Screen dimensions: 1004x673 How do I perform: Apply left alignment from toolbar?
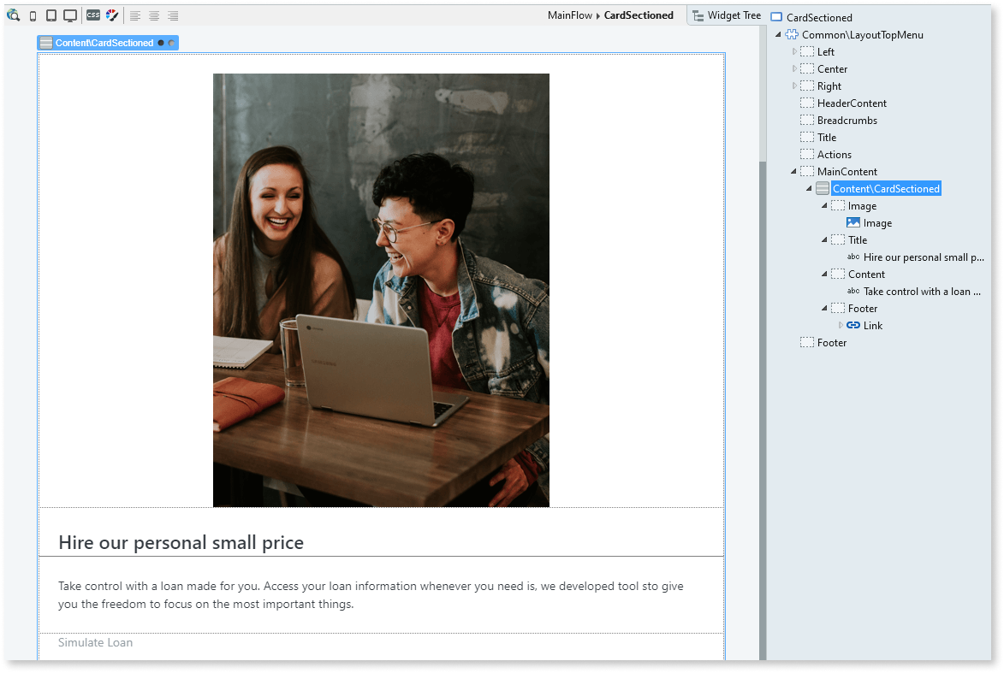(x=134, y=15)
